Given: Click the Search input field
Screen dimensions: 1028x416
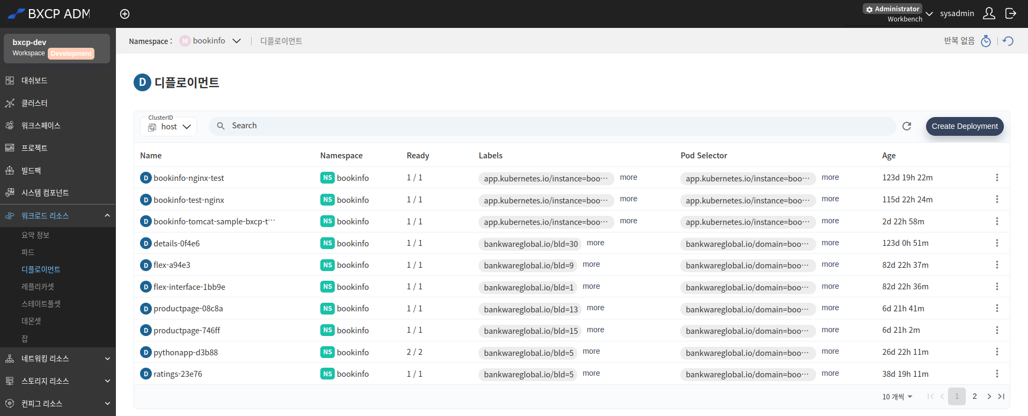Looking at the screenshot, I should click(553, 126).
